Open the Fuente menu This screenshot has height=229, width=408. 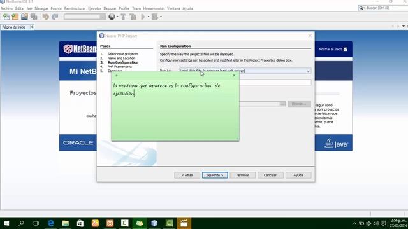tap(56, 8)
